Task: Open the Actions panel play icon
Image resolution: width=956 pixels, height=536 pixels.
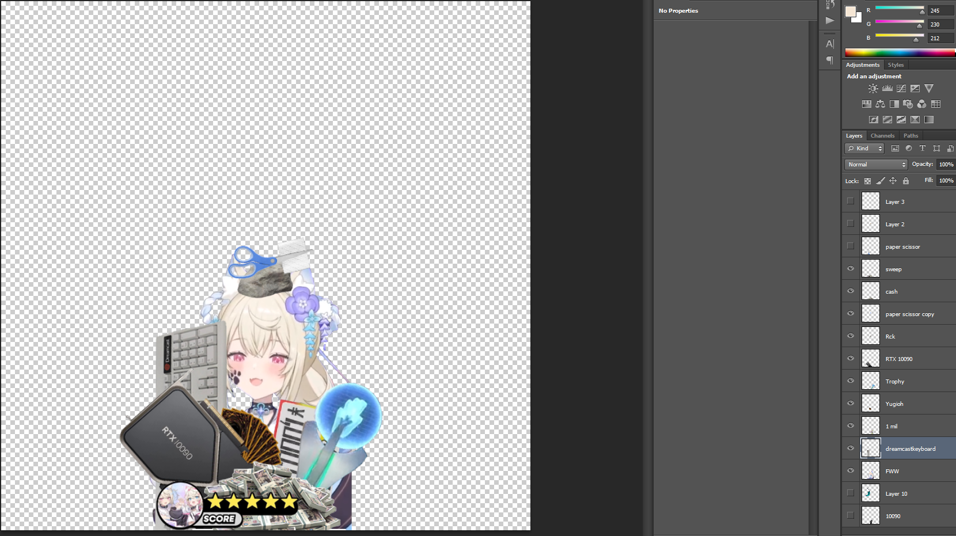Action: (x=830, y=21)
